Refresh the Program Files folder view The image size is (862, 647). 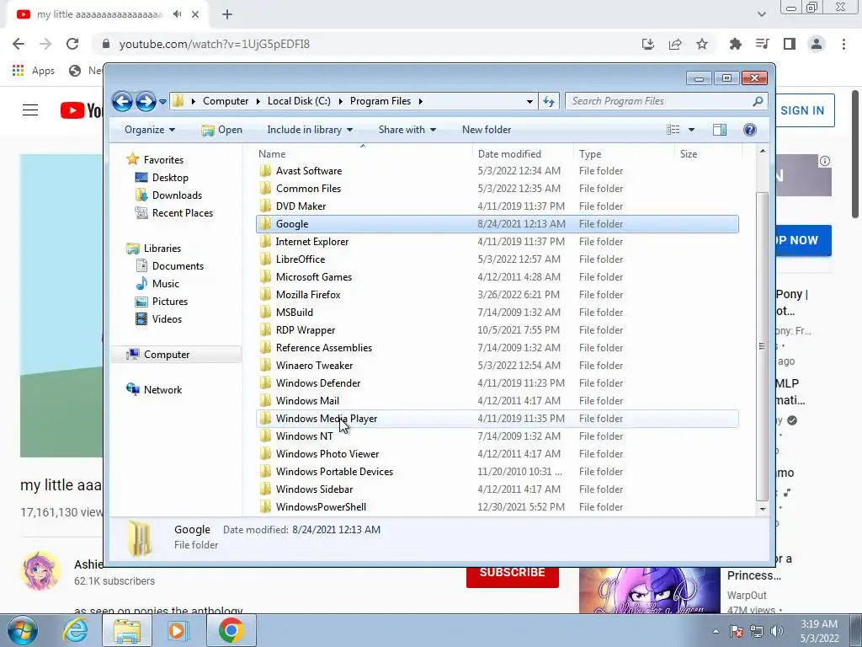(549, 101)
